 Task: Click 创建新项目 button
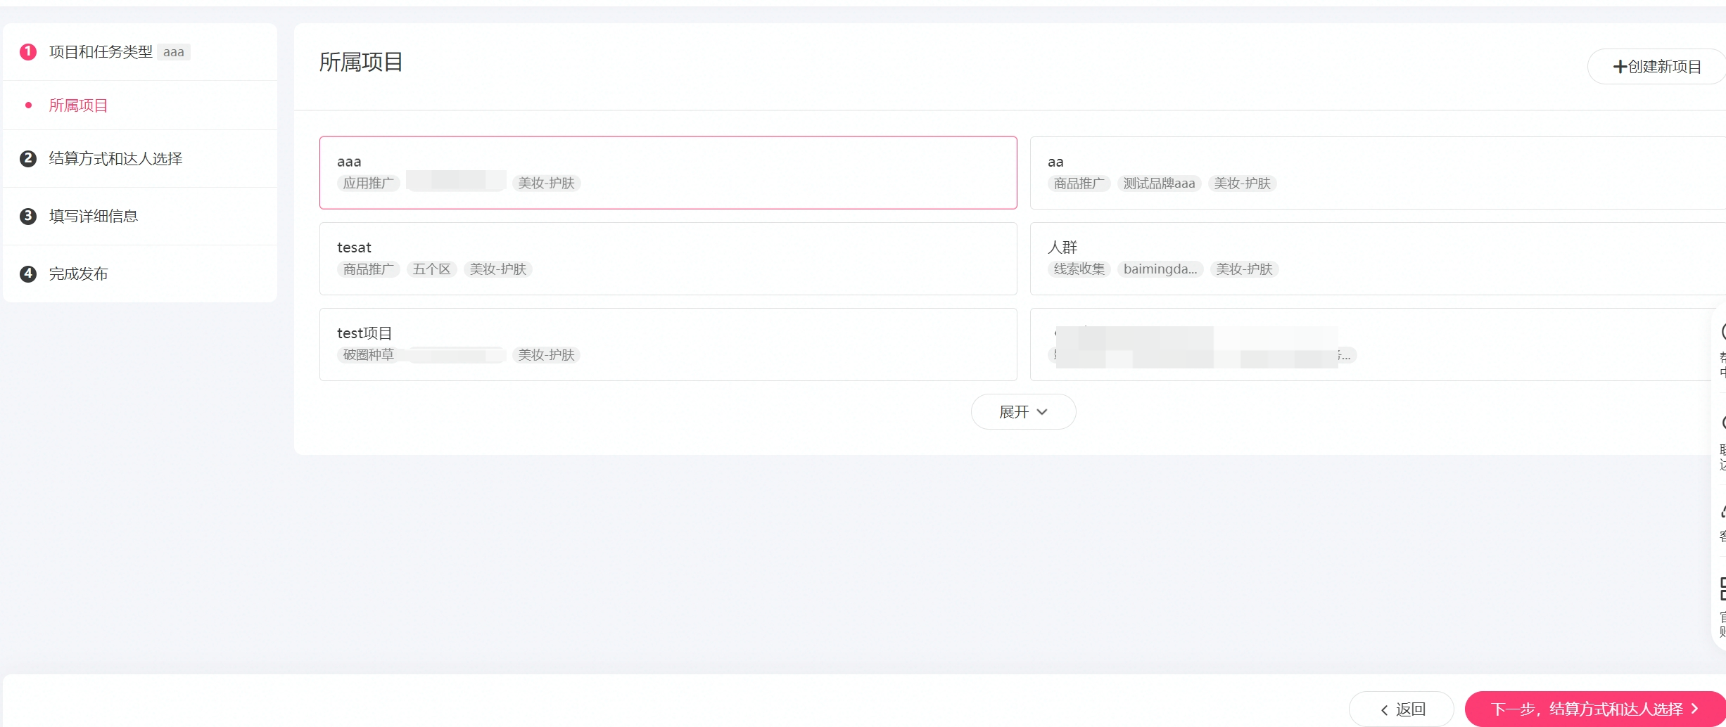coord(1656,67)
